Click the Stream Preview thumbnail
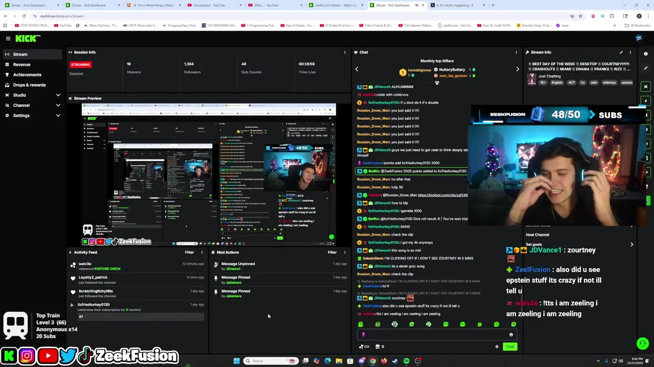Image resolution: width=654 pixels, height=367 pixels. [x=208, y=174]
